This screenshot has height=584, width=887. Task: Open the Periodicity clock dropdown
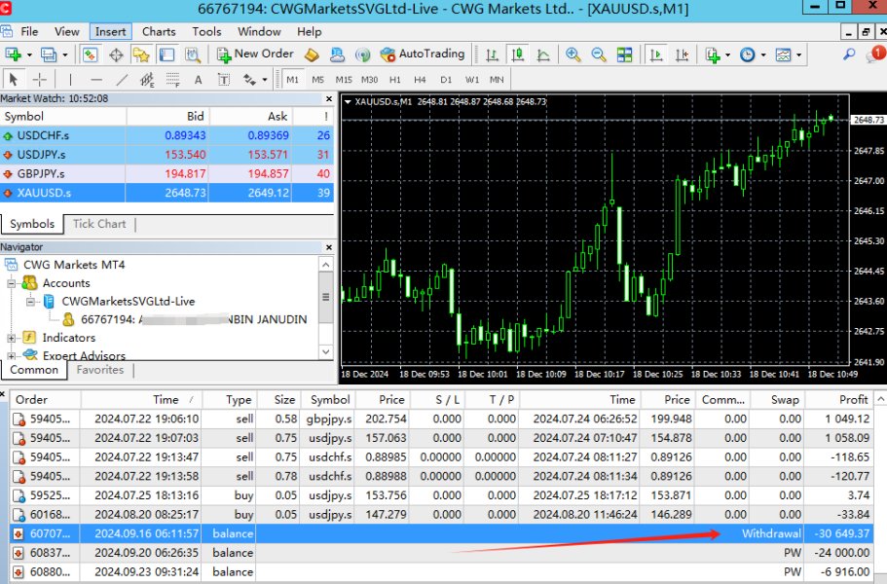pos(748,55)
